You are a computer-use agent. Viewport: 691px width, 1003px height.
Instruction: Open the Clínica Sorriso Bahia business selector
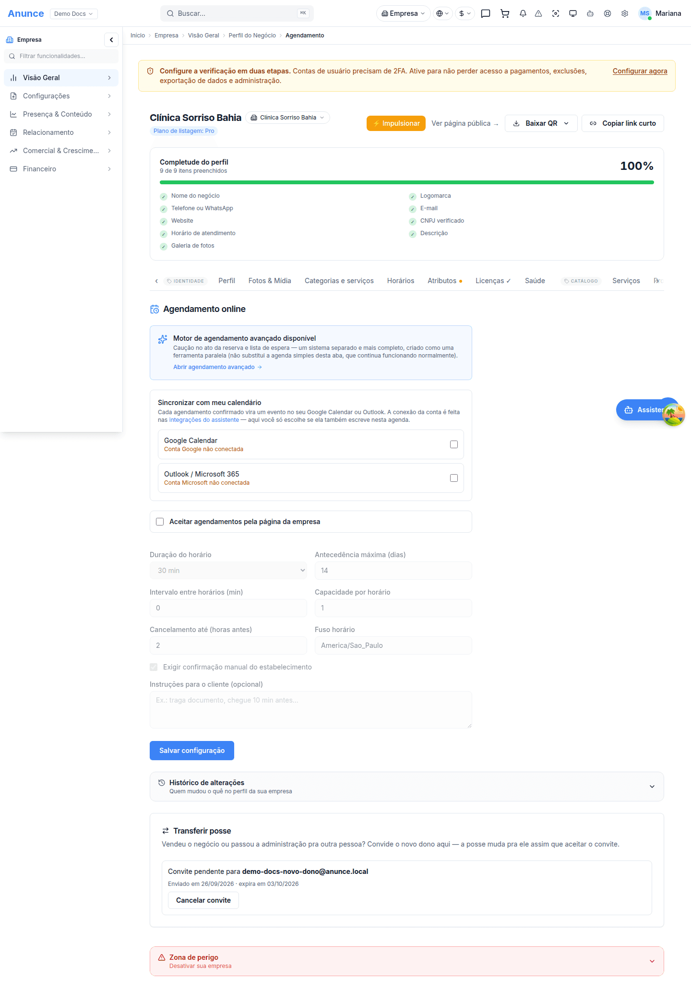coord(288,118)
